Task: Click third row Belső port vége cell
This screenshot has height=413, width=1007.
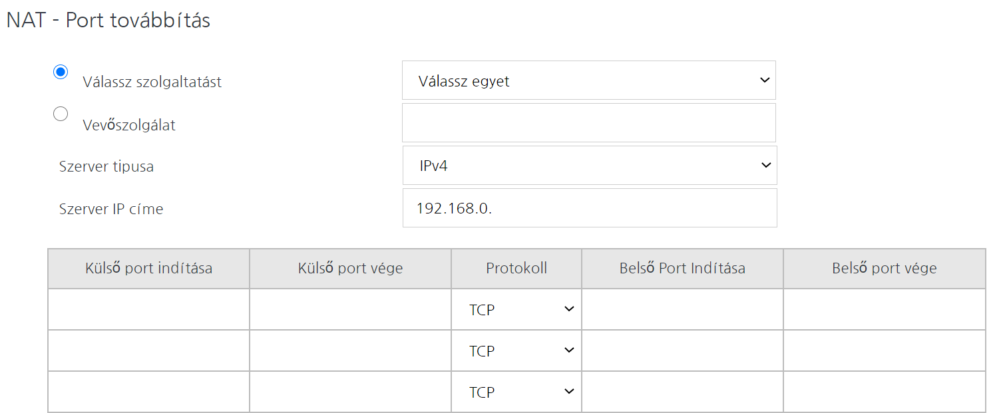Action: click(x=884, y=392)
